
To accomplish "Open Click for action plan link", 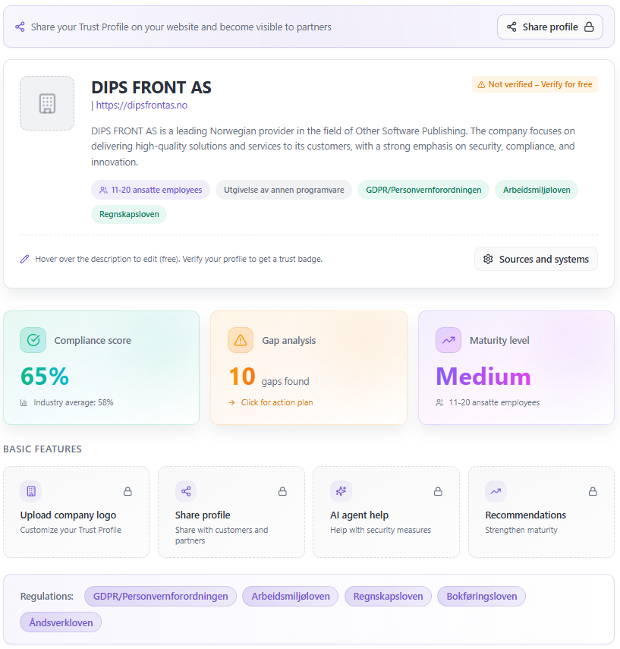I will 277,402.
